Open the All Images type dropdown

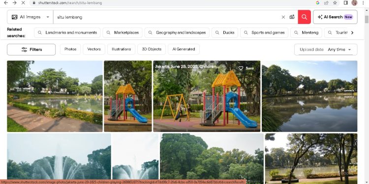point(31,17)
